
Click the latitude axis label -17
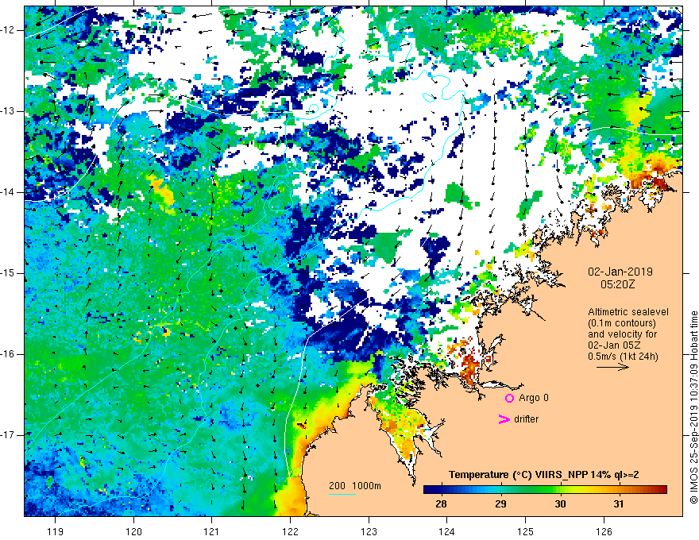click(9, 435)
